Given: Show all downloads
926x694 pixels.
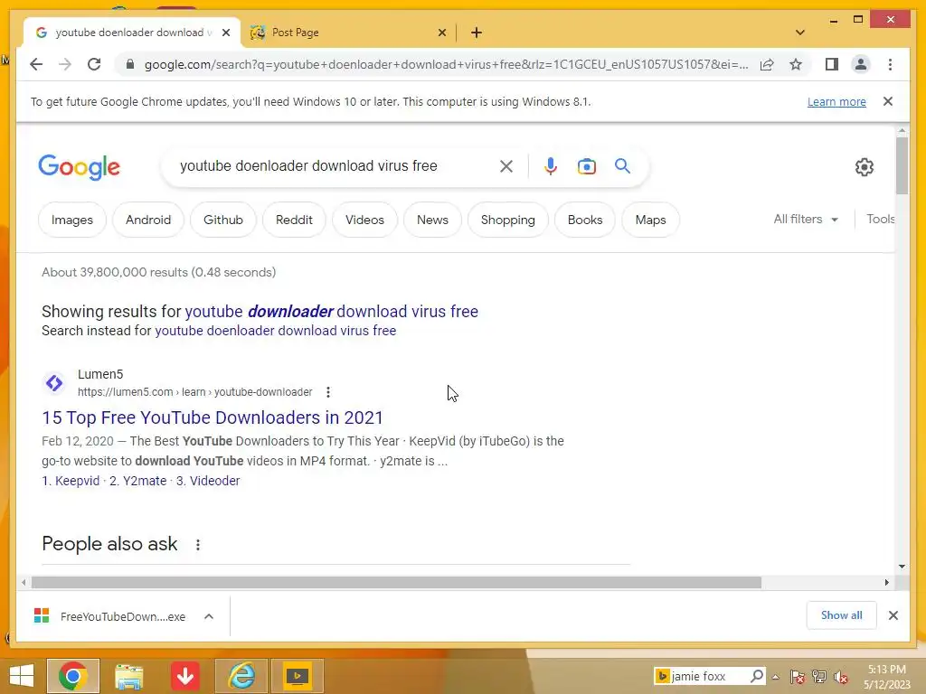Looking at the screenshot, I should (841, 615).
